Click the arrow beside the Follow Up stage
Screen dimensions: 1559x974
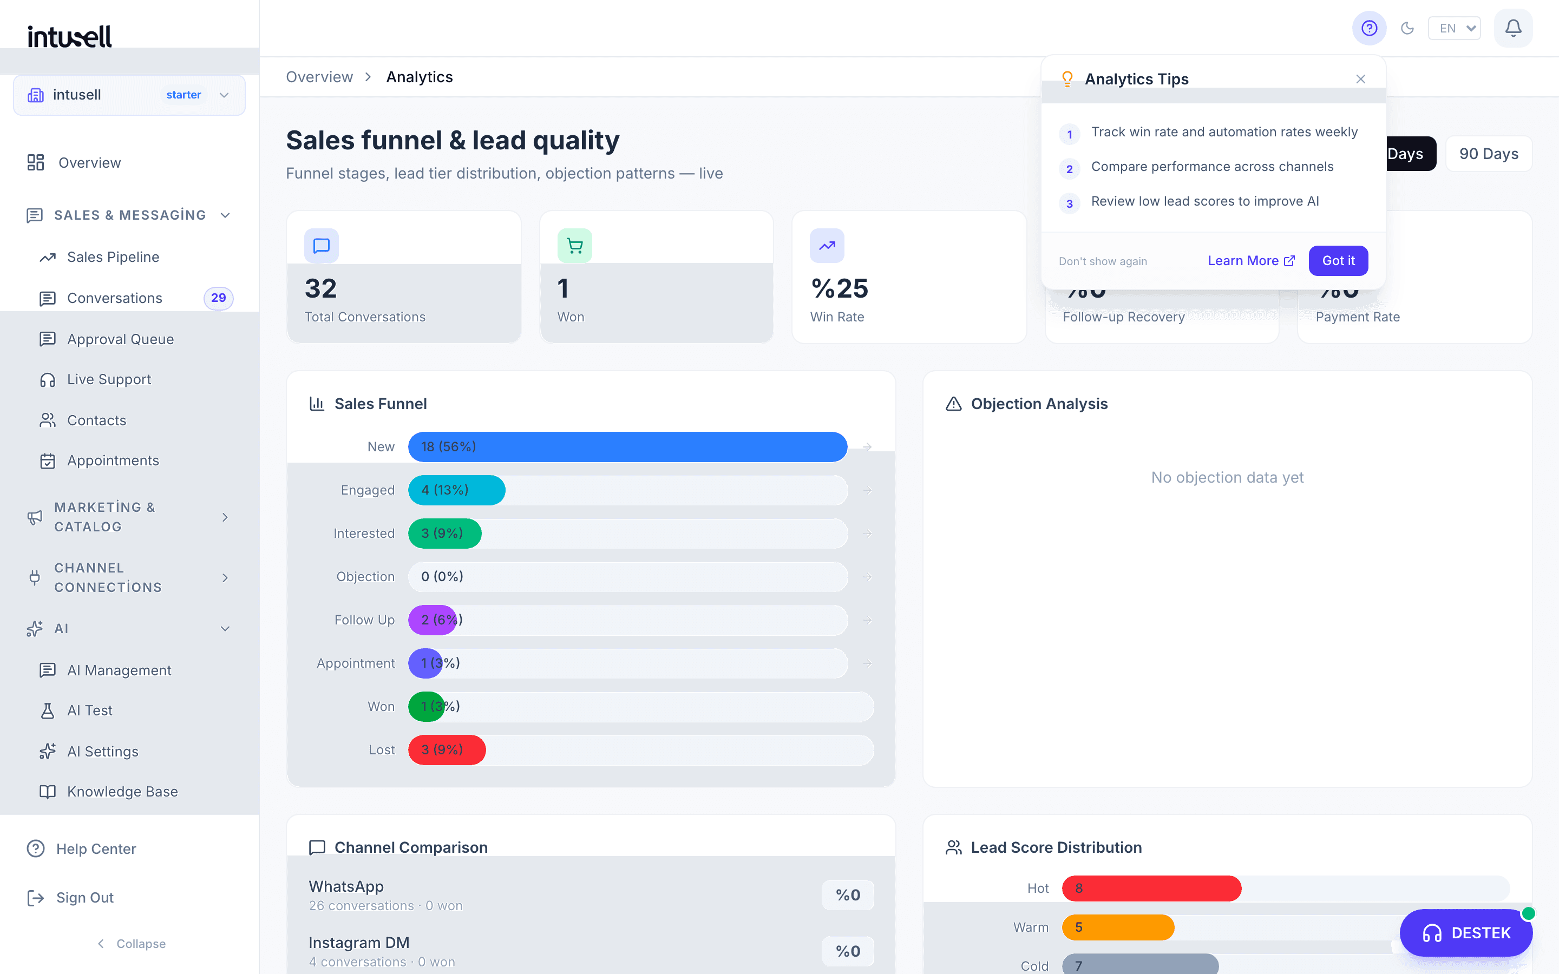pyautogui.click(x=868, y=620)
